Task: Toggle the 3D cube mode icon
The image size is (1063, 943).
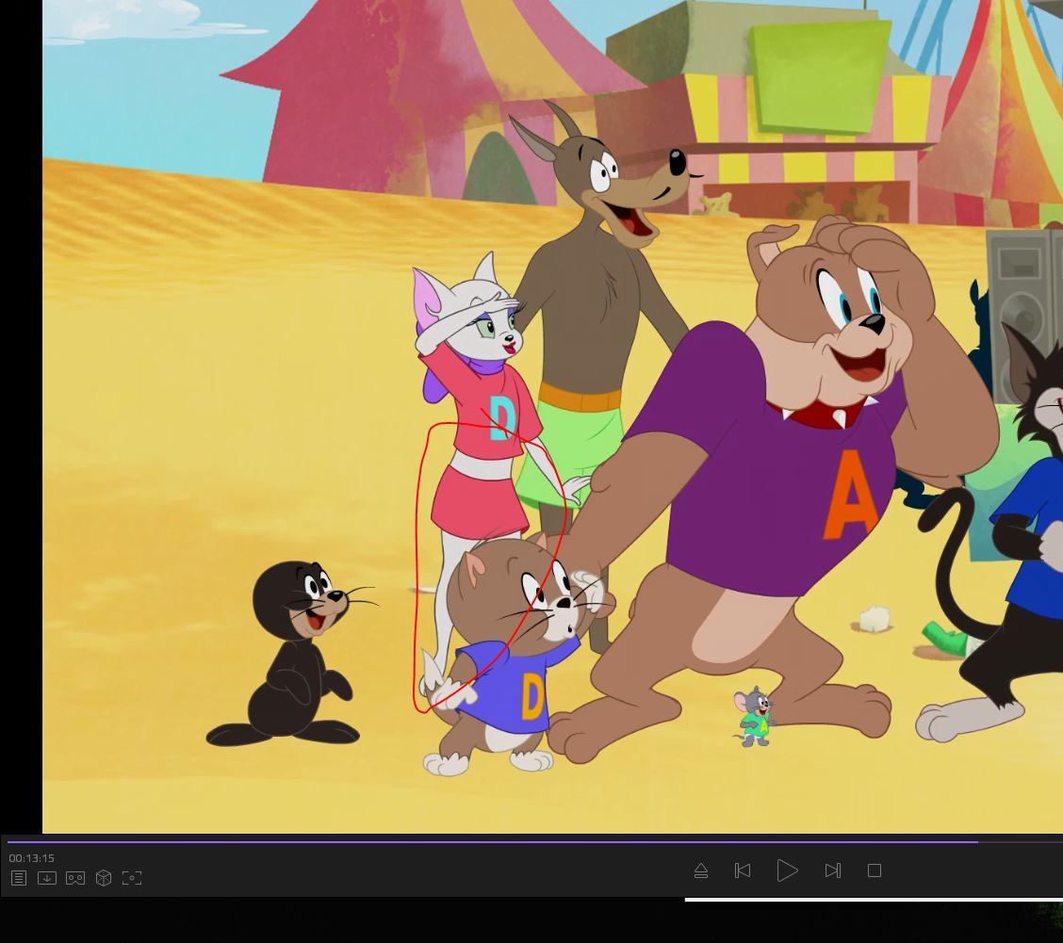Action: tap(104, 878)
